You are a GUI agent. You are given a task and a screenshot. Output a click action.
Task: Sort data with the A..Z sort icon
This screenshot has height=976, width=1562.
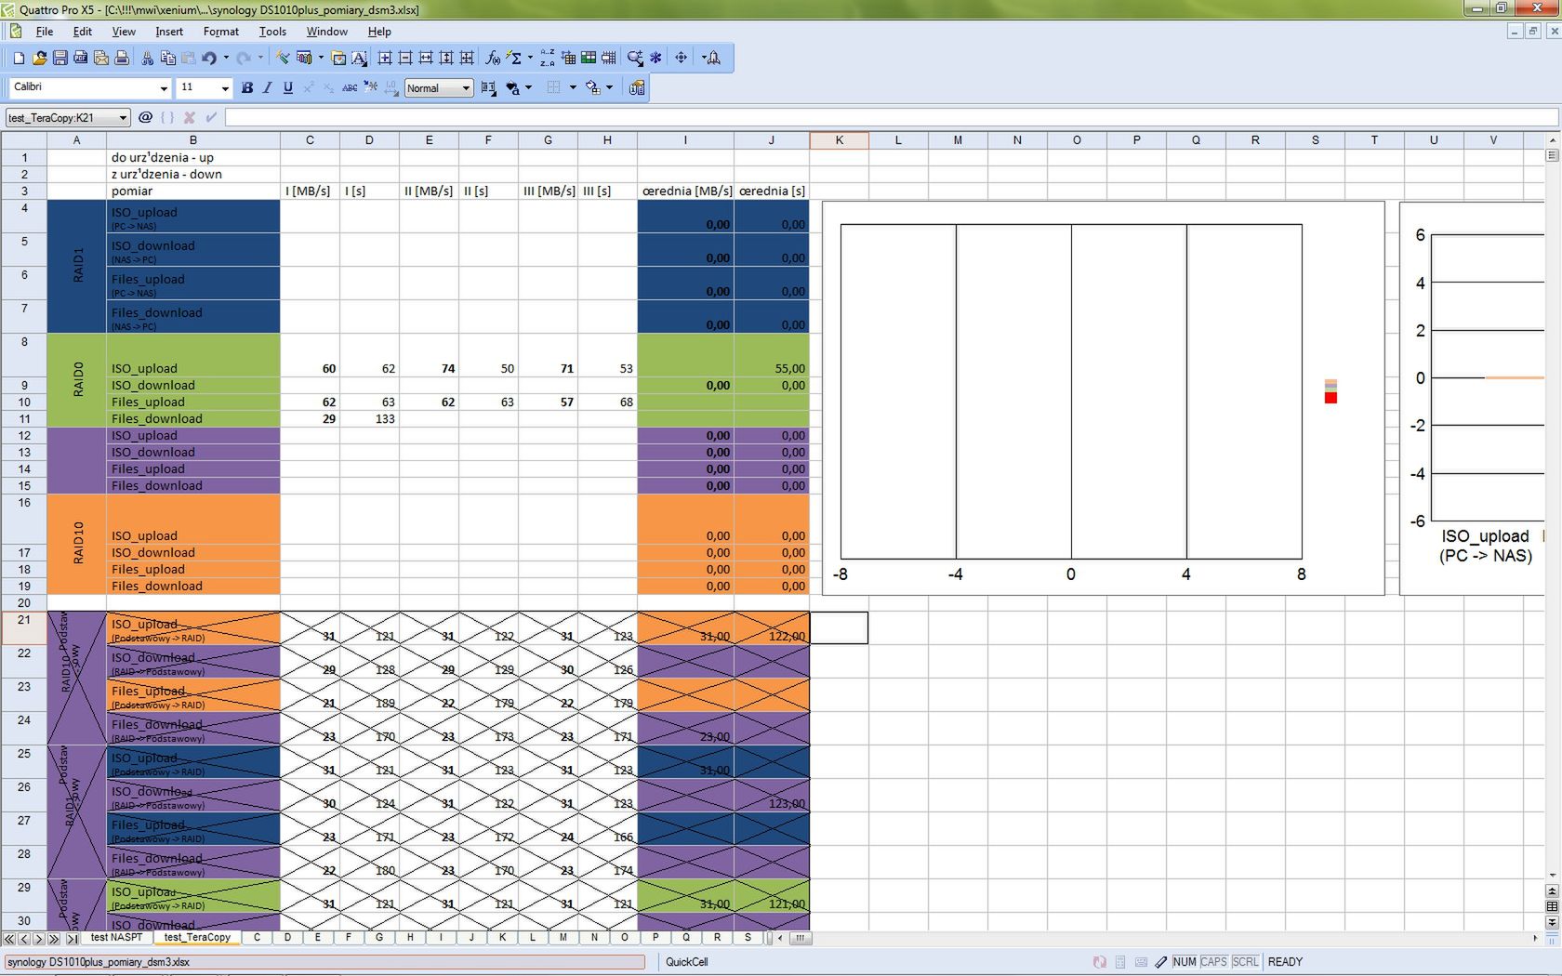point(547,58)
